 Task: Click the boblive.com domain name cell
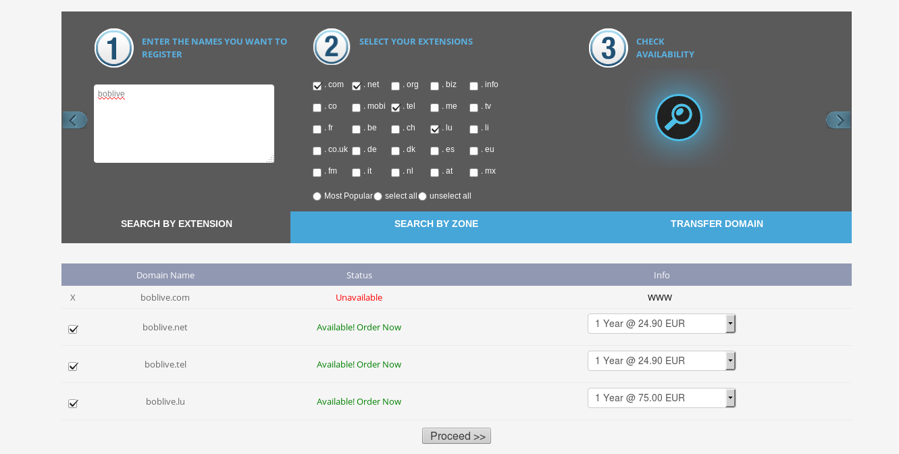click(x=165, y=297)
